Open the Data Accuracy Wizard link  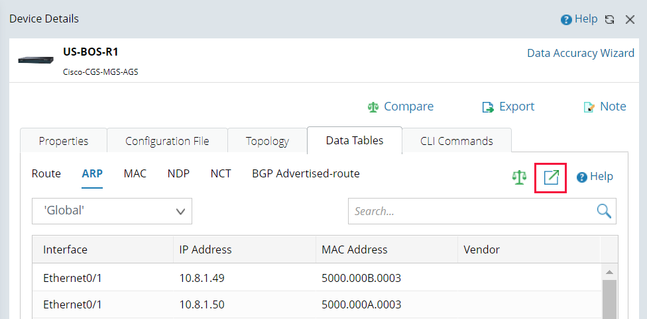[580, 53]
